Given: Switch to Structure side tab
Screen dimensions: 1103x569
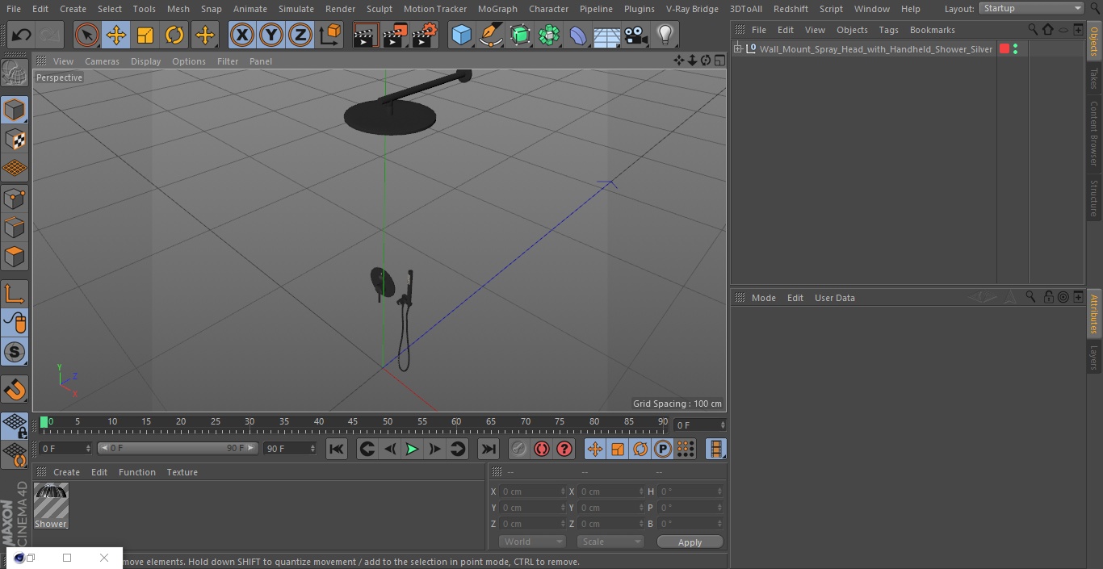Looking at the screenshot, I should coord(1094,198).
